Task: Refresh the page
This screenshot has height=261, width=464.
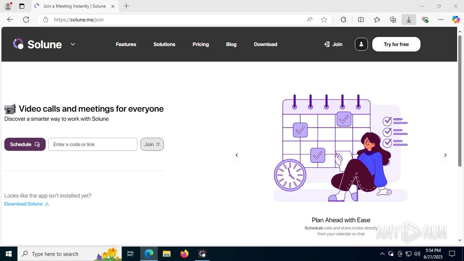Action: pos(26,20)
